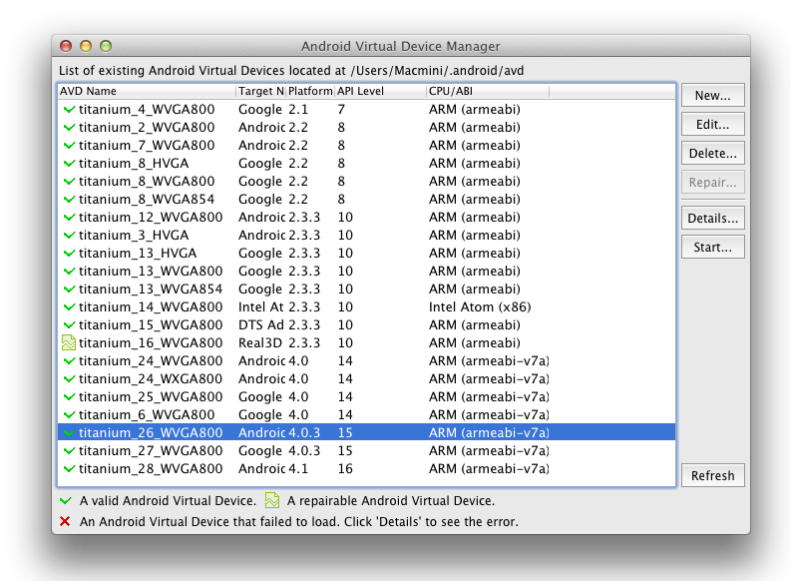Click the DTS Ad target cell
791x581 pixels.
(260, 324)
